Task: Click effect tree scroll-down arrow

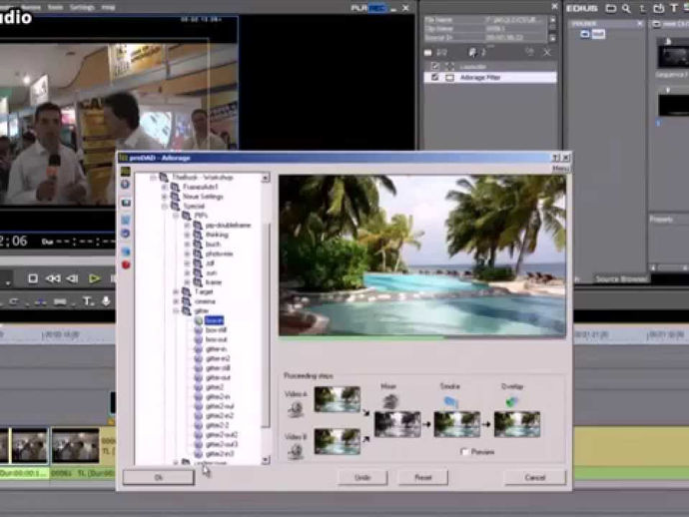Action: click(x=266, y=460)
